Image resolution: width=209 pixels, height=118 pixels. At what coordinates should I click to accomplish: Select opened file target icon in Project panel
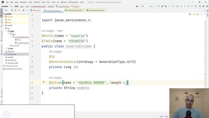click(x=12, y=10)
